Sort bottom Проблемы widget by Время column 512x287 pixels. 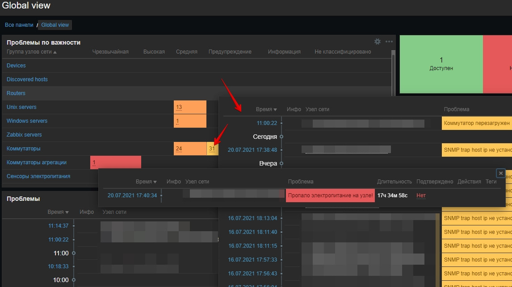pyautogui.click(x=58, y=212)
